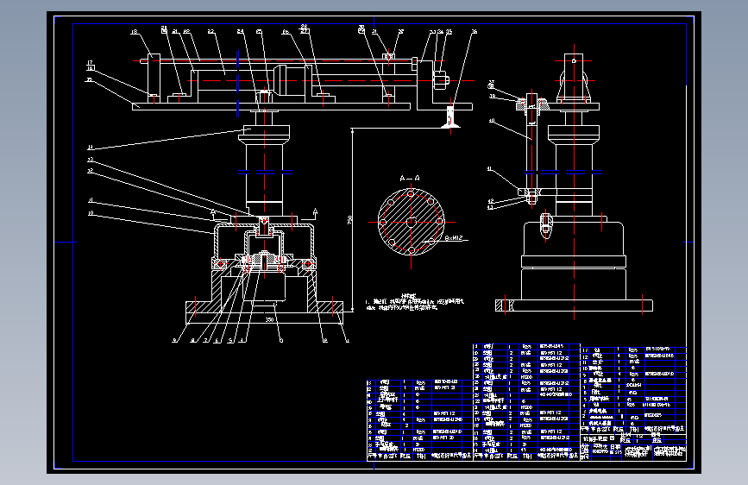The image size is (748, 485).
Task: Pick the hatched circular A—A section view
Action: pos(412,222)
